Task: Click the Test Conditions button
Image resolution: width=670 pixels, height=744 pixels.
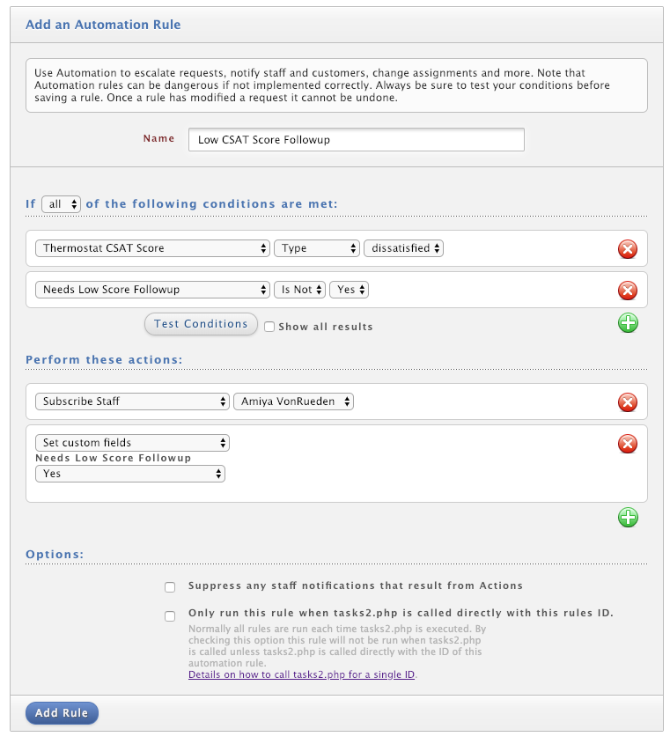Action: tap(201, 324)
